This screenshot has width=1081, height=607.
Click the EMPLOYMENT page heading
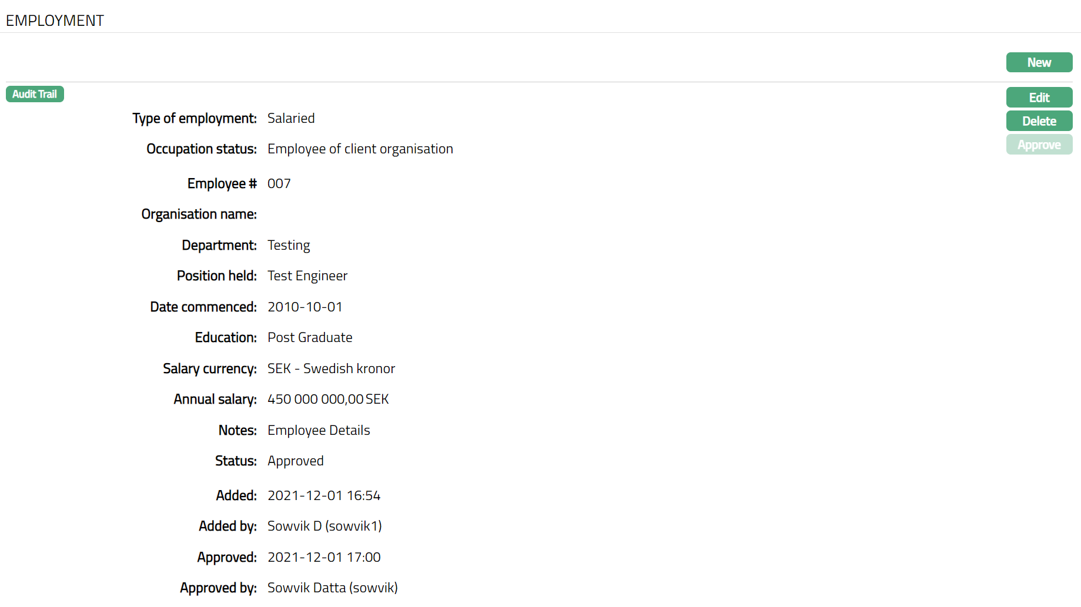tap(55, 21)
